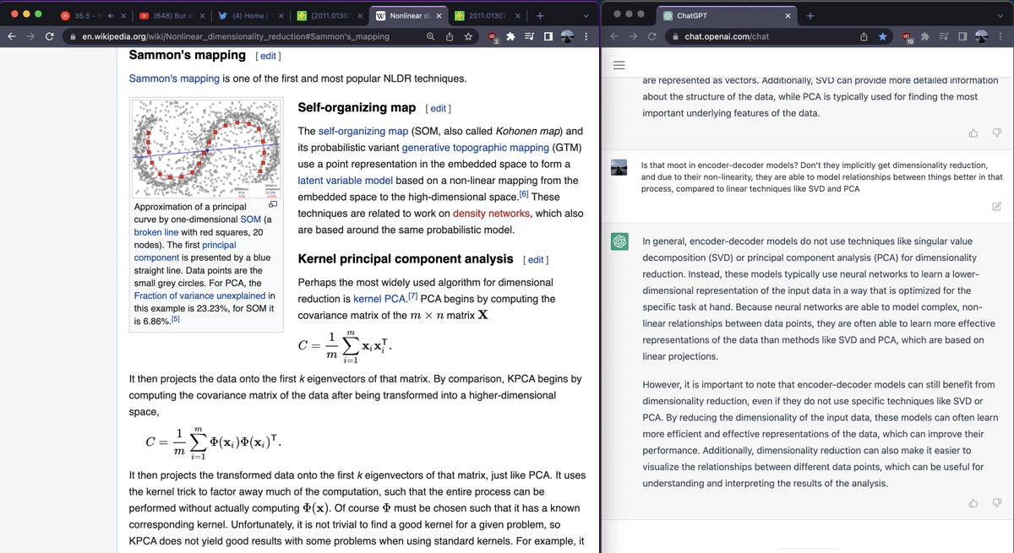1014x553 pixels.
Task: Enlarge the SOM figure via caption icon
Action: click(272, 205)
